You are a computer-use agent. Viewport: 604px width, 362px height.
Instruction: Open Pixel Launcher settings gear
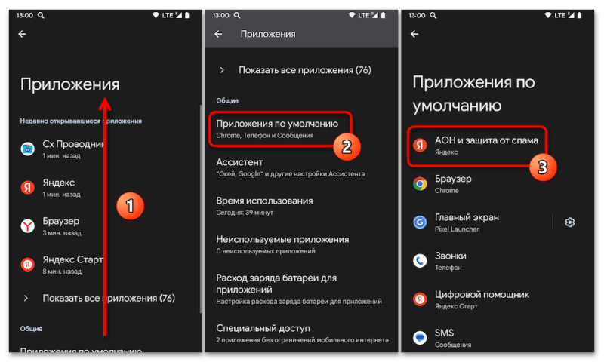point(570,222)
